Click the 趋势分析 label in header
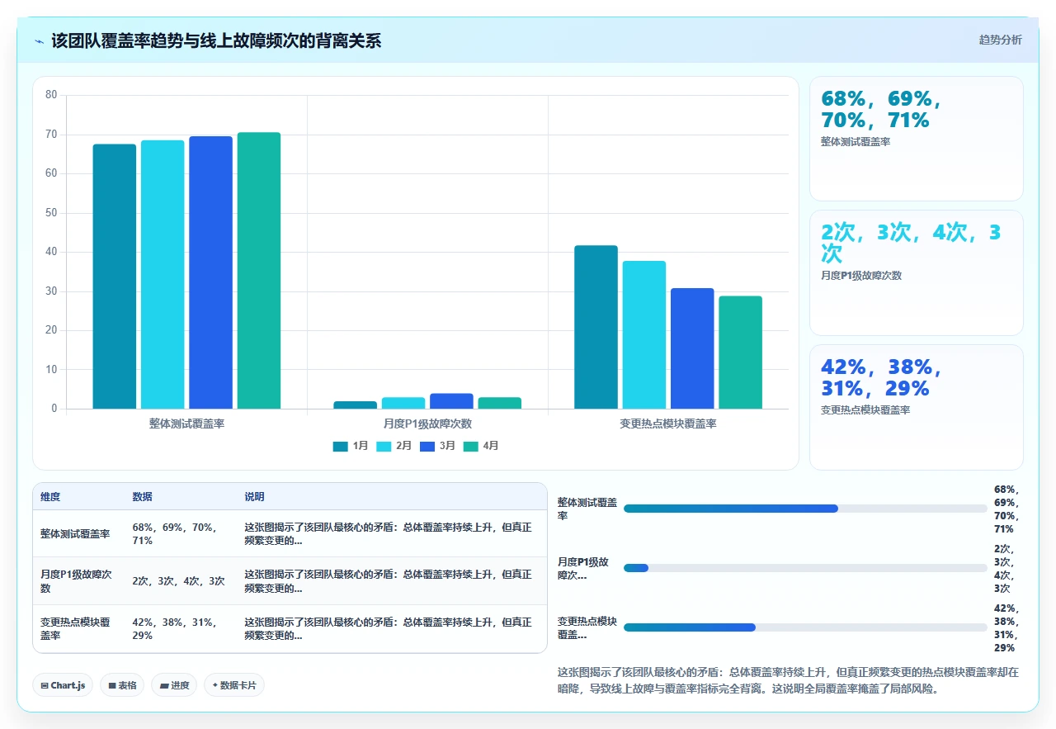The width and height of the screenshot is (1056, 729). (1000, 40)
